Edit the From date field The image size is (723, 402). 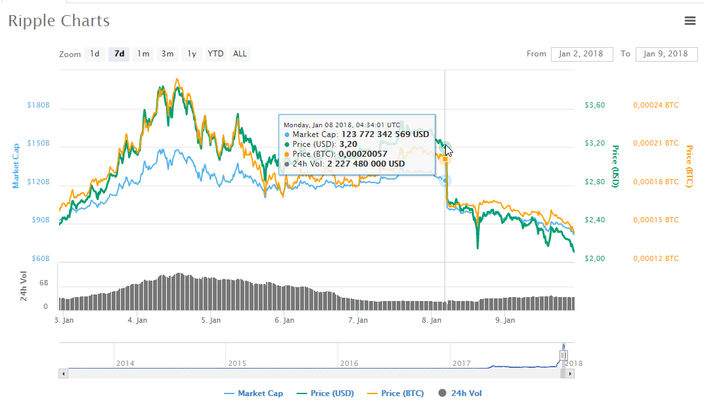point(581,54)
